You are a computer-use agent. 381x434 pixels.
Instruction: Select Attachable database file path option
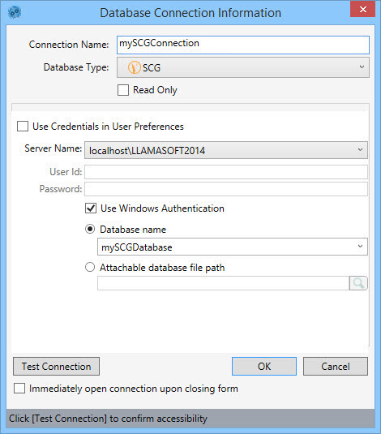pyautogui.click(x=90, y=268)
